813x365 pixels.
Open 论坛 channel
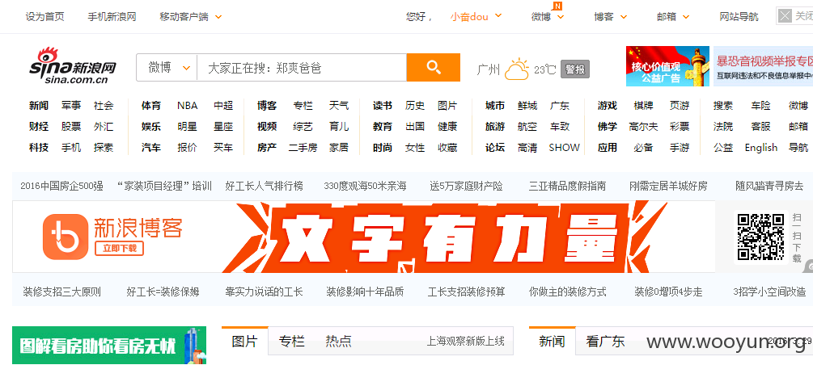494,148
